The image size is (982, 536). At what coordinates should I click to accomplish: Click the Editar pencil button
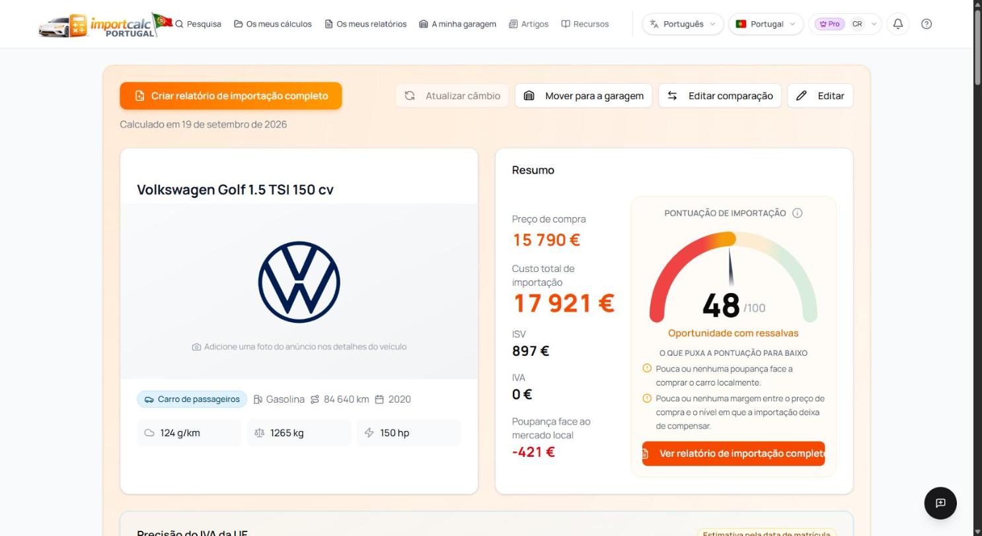tap(820, 96)
